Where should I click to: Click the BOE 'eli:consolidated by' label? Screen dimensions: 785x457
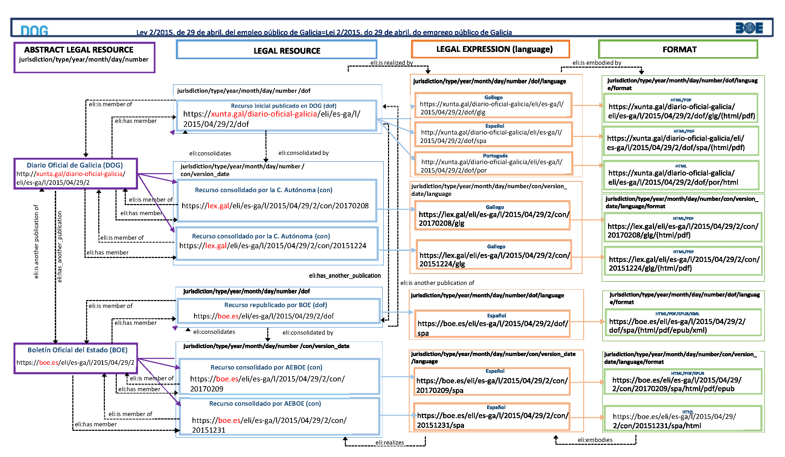pos(308,332)
